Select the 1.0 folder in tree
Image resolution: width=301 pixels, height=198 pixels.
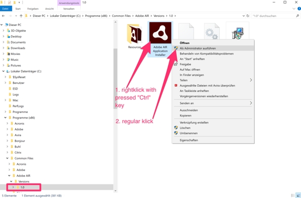click(23, 187)
